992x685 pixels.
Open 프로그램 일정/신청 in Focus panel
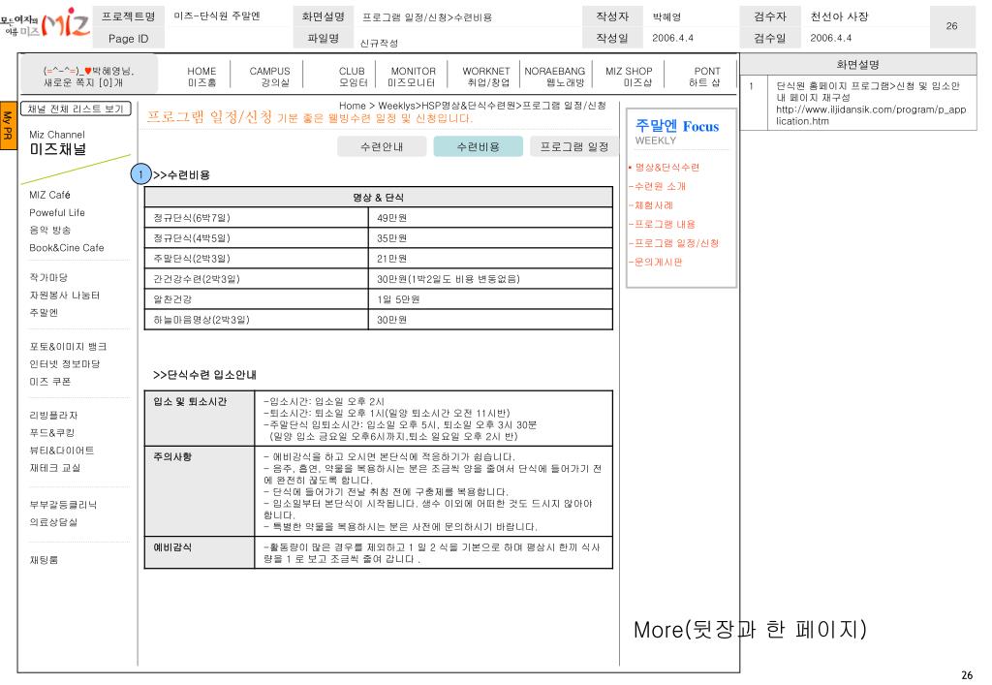674,243
